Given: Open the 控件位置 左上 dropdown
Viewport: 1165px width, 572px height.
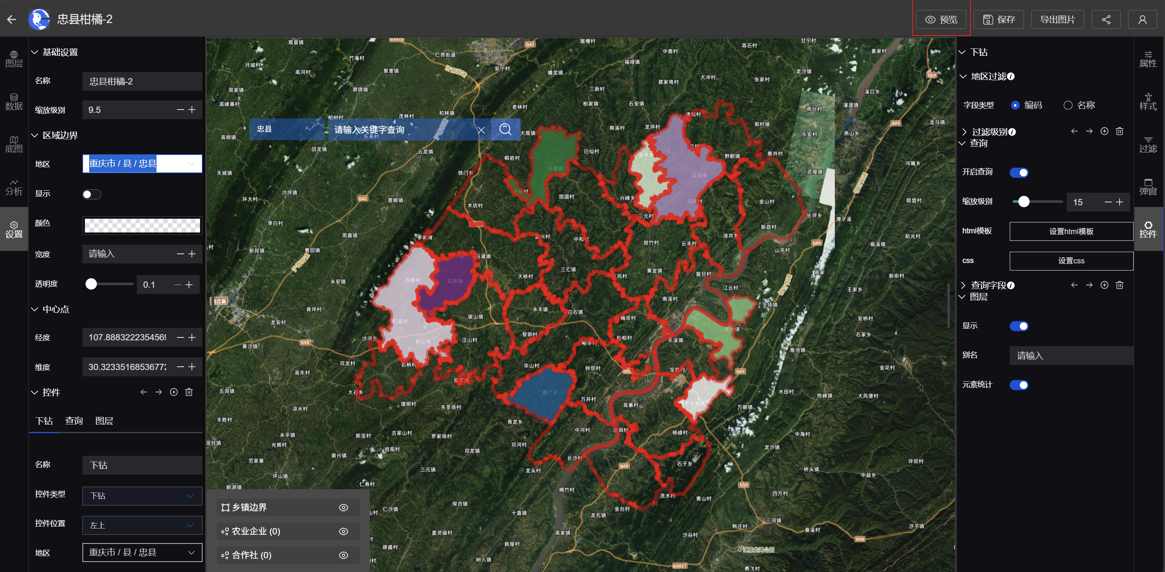Looking at the screenshot, I should pyautogui.click(x=142, y=525).
